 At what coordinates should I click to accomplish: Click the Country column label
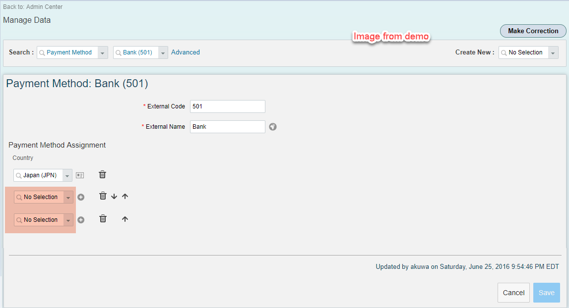[23, 158]
